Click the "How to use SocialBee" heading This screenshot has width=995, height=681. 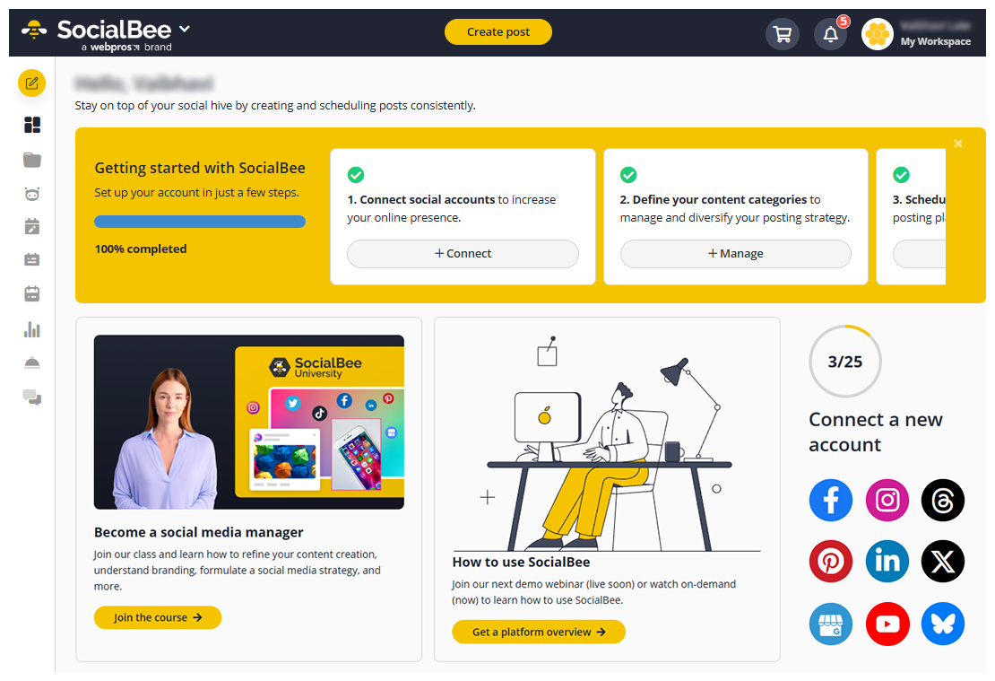521,563
